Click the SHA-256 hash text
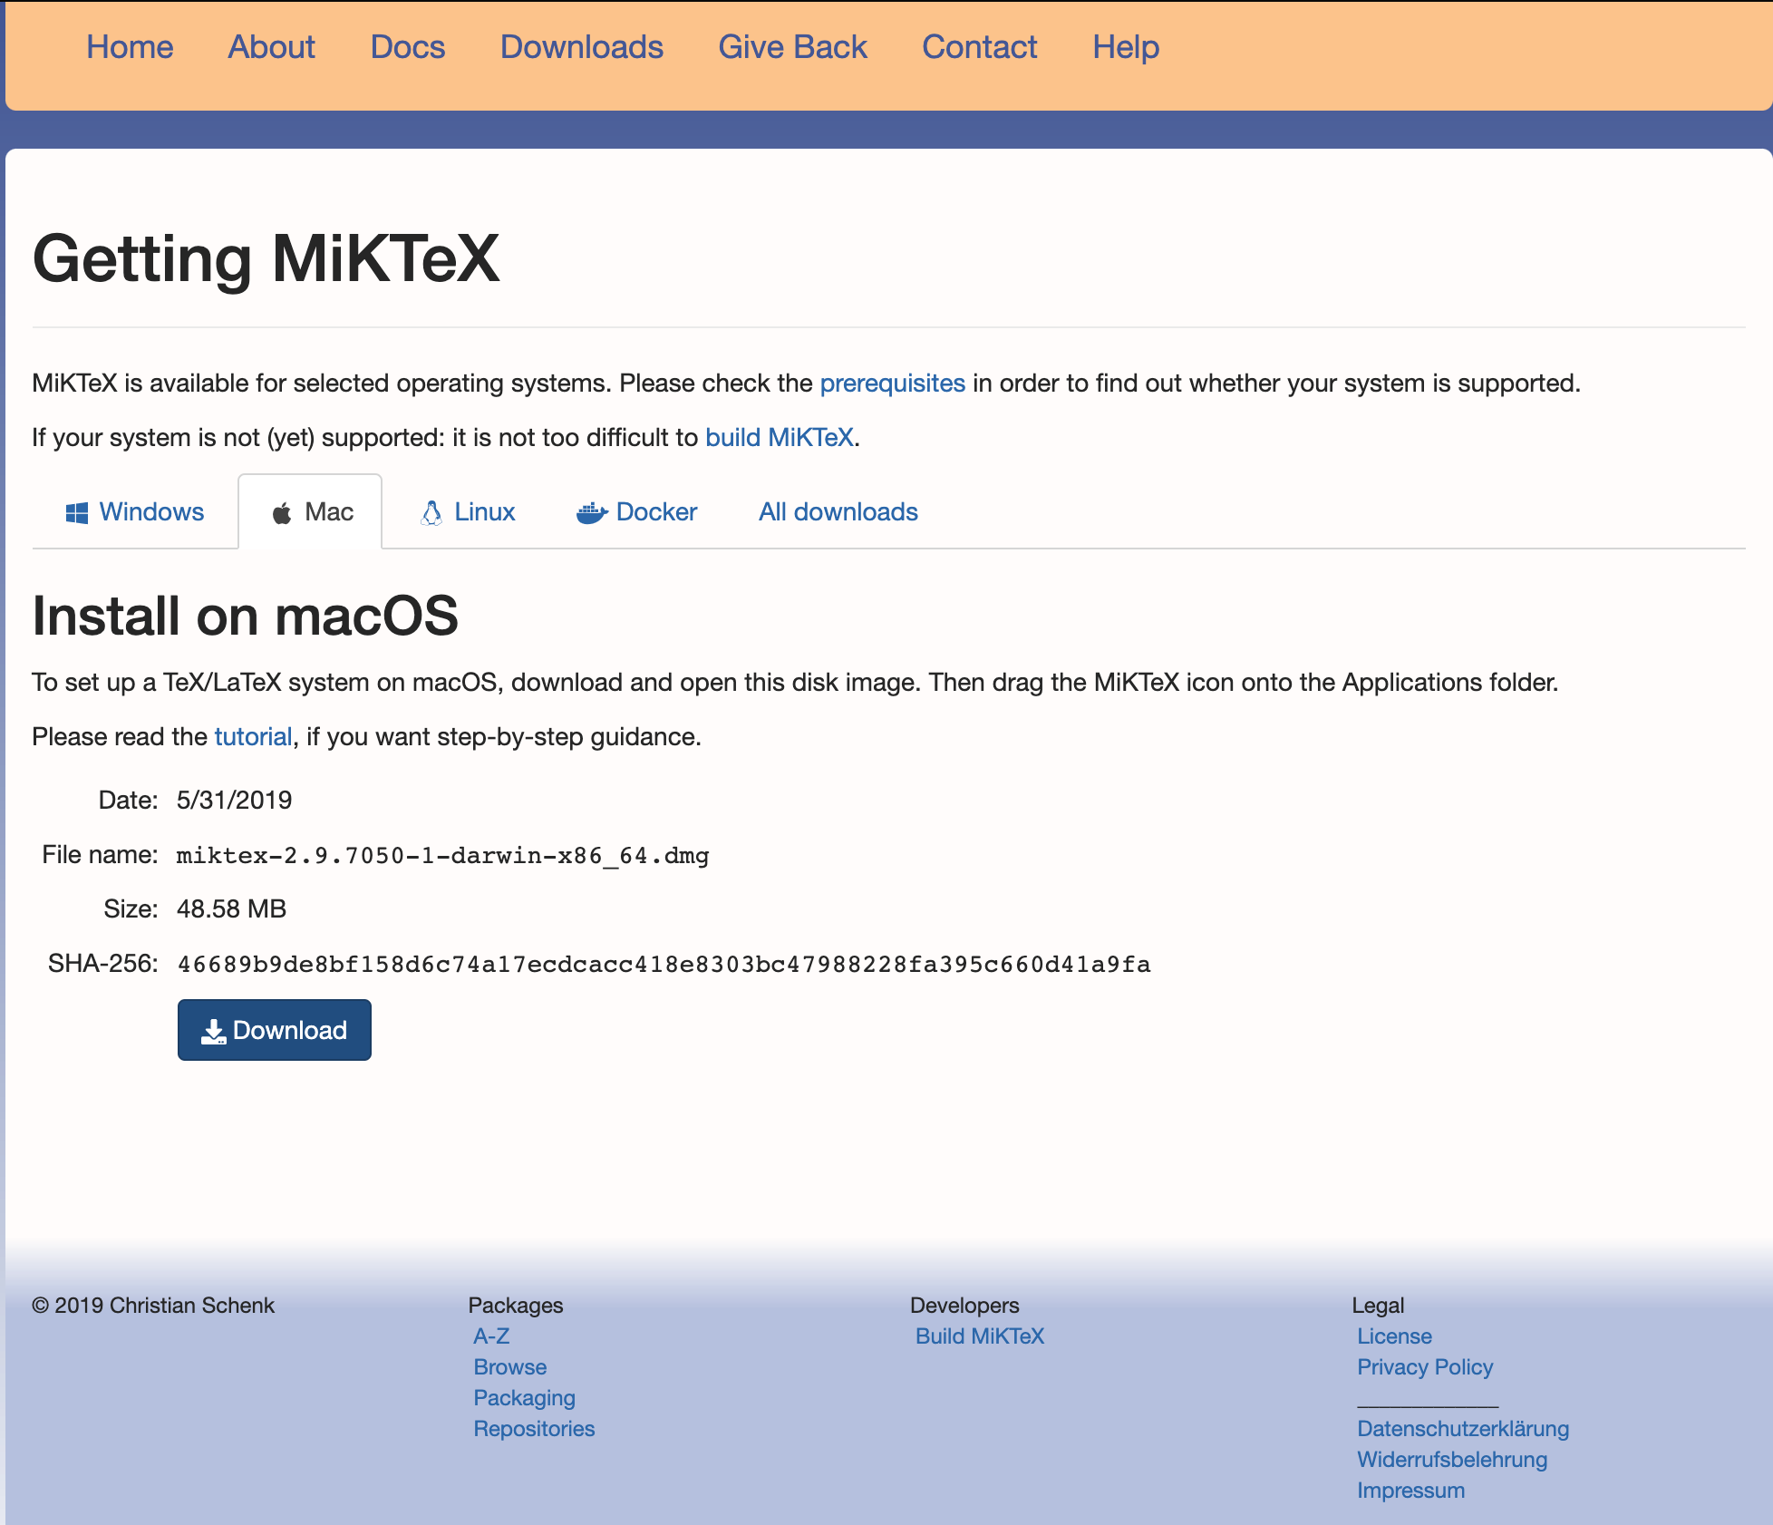 click(664, 964)
